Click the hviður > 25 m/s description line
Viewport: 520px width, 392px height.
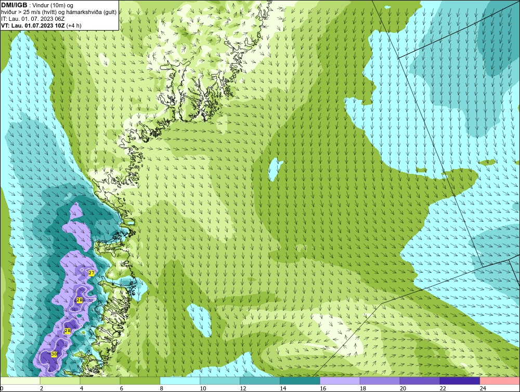pos(59,12)
